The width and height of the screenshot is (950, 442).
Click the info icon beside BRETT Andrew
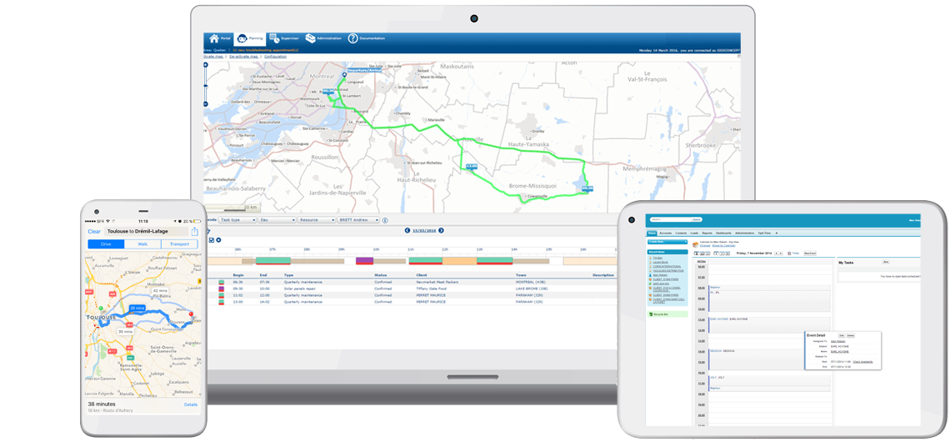click(x=385, y=220)
